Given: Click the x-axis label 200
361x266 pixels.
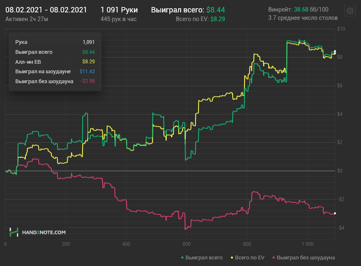Looking at the screenshot, I should click(x=65, y=244).
